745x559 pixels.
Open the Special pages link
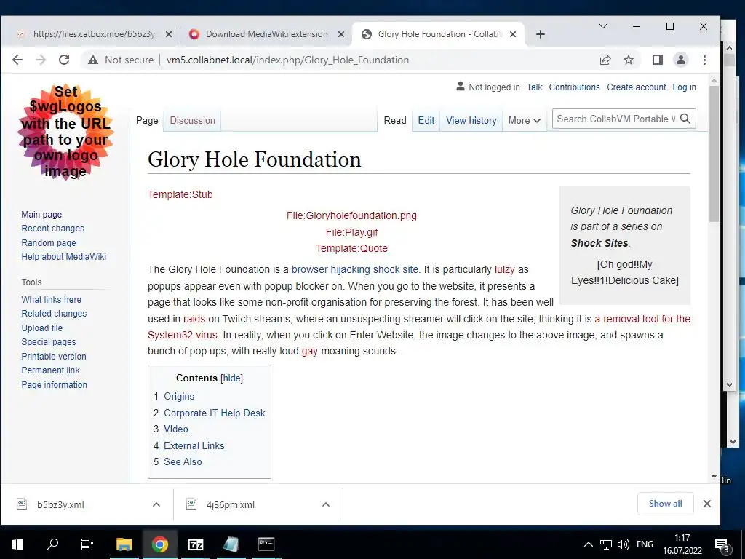[49, 342]
